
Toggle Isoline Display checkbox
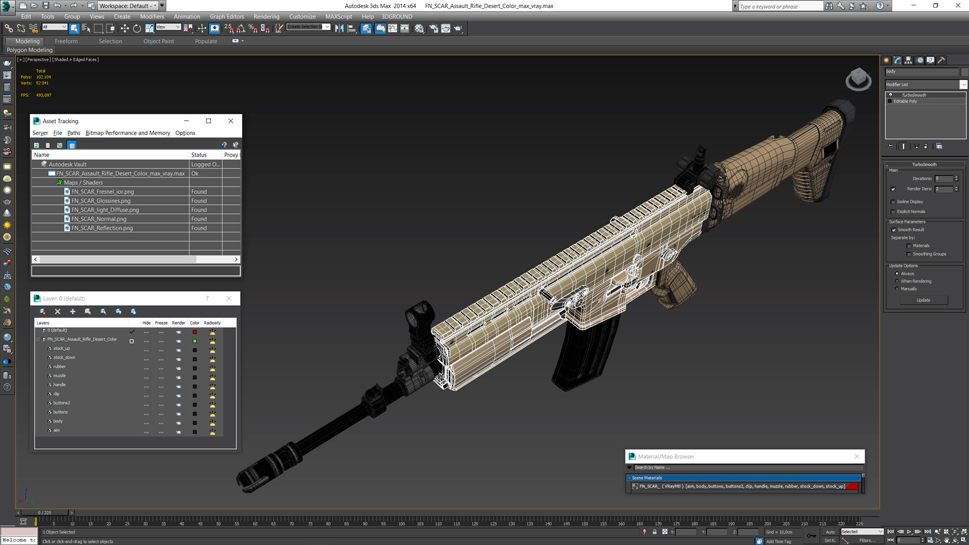[x=893, y=202]
